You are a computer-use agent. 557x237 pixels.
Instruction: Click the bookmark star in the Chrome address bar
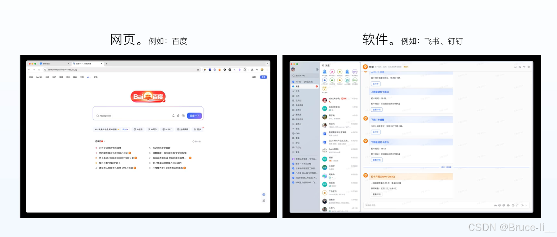tap(198, 70)
